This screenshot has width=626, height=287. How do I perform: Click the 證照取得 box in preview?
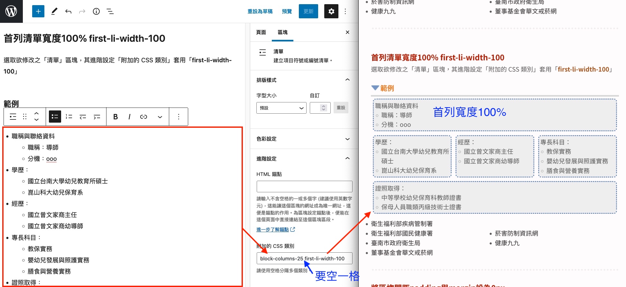(495, 198)
